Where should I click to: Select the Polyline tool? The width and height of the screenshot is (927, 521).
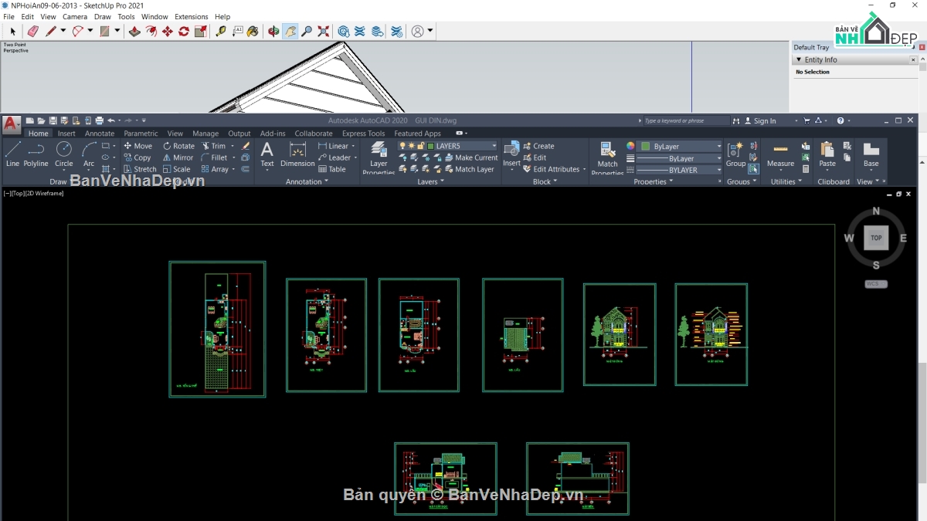click(x=35, y=152)
